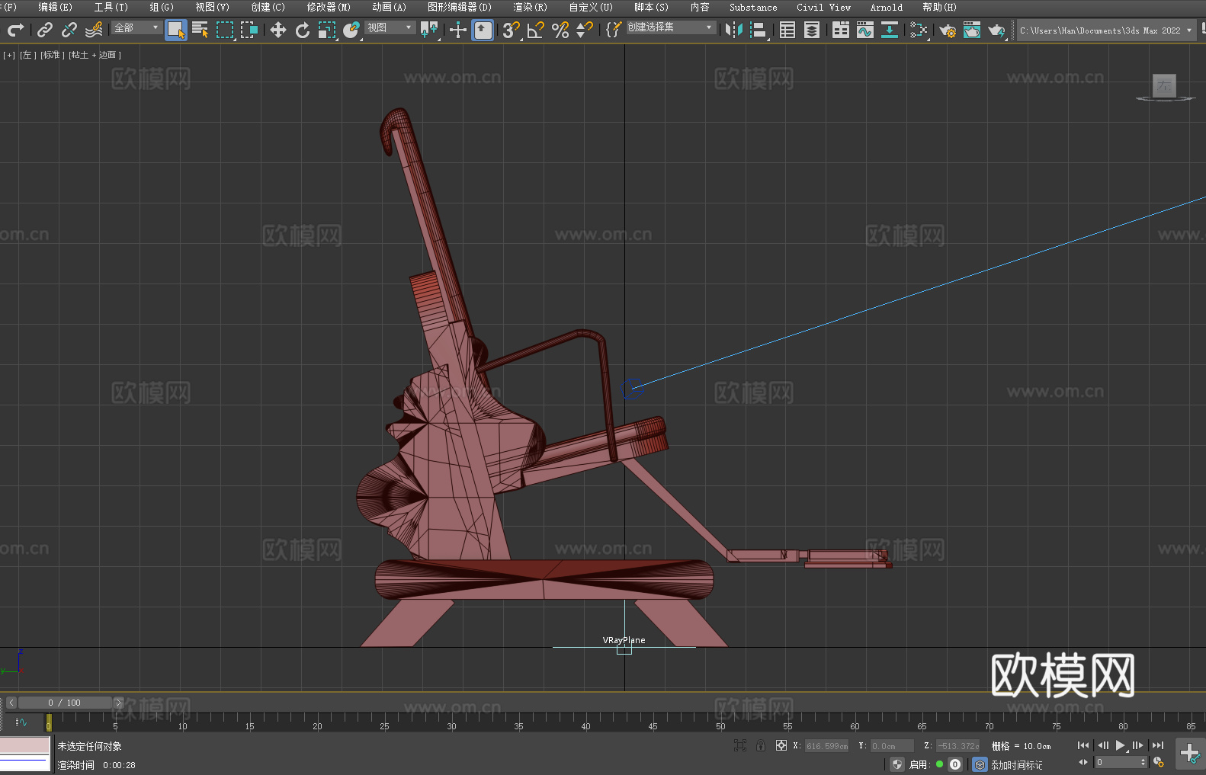This screenshot has height=775, width=1206.
Task: Click the Align tool icon
Action: (759, 30)
